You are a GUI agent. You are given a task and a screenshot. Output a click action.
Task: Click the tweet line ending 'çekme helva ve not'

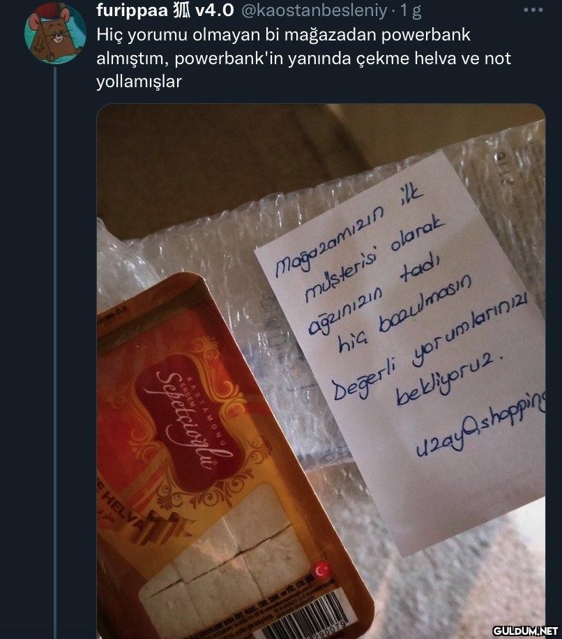(304, 59)
